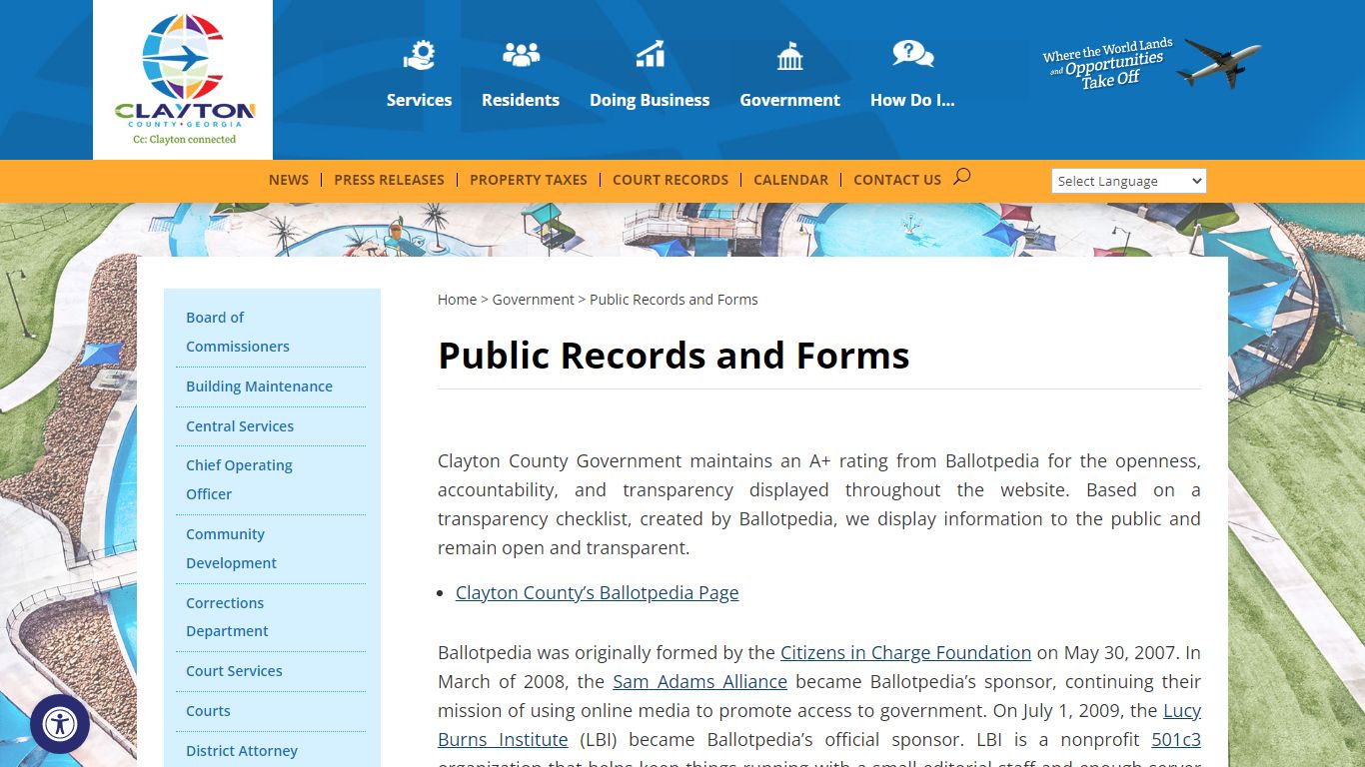
Task: Open the CALENDAR link
Action: [x=790, y=180]
